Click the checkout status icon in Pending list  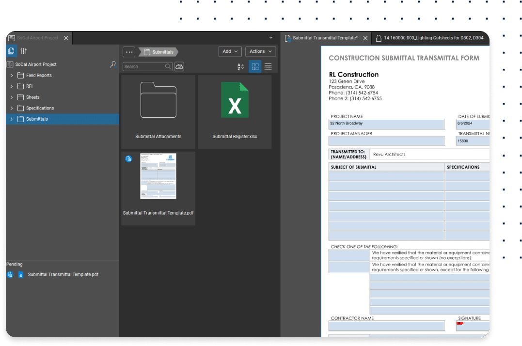pyautogui.click(x=10, y=274)
